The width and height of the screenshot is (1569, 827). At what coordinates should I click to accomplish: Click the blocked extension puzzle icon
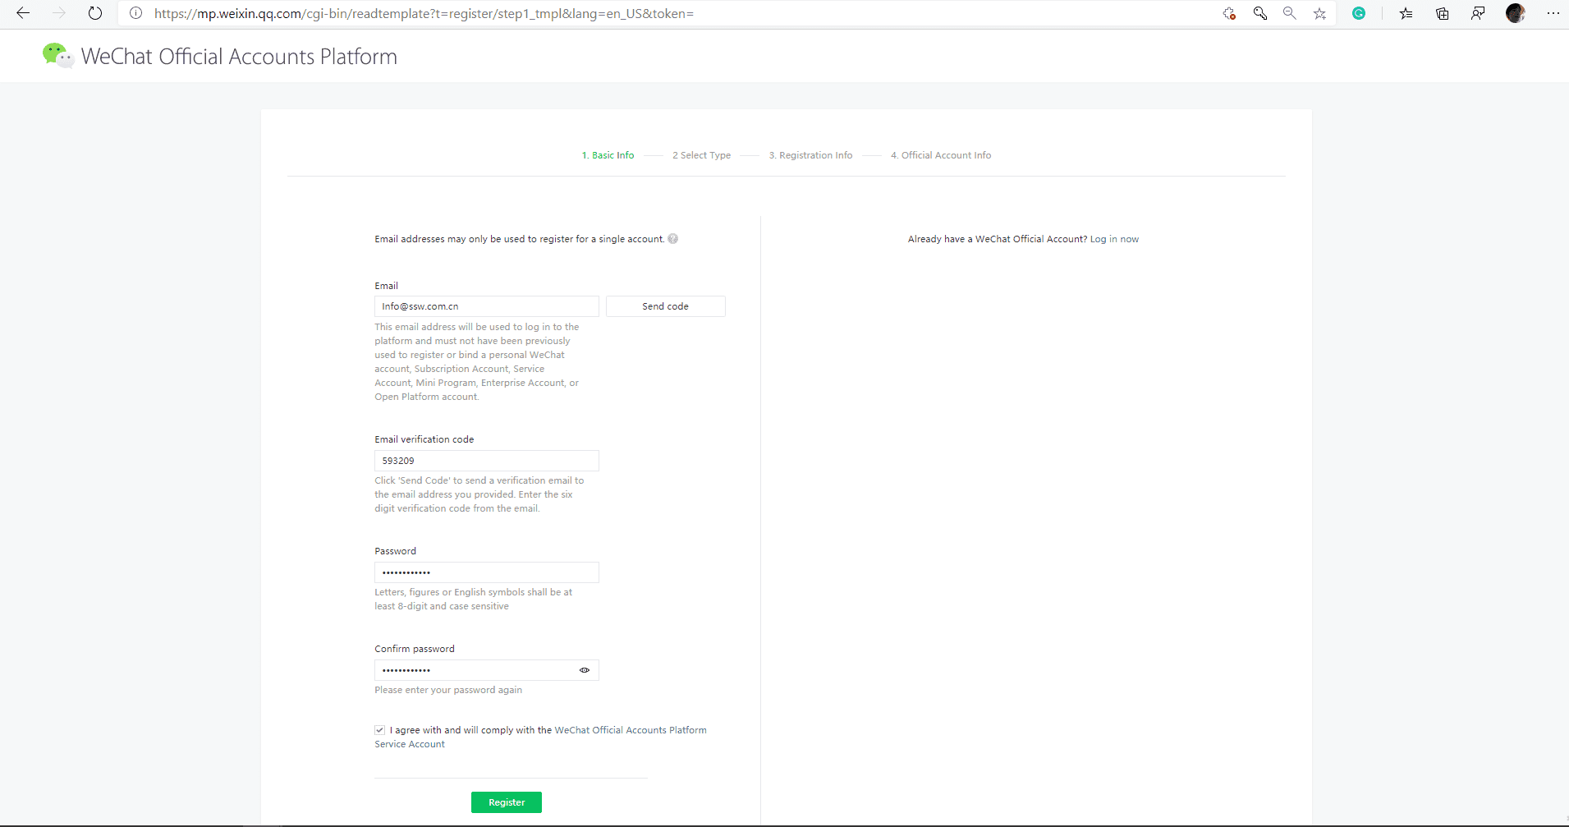coord(1229,13)
